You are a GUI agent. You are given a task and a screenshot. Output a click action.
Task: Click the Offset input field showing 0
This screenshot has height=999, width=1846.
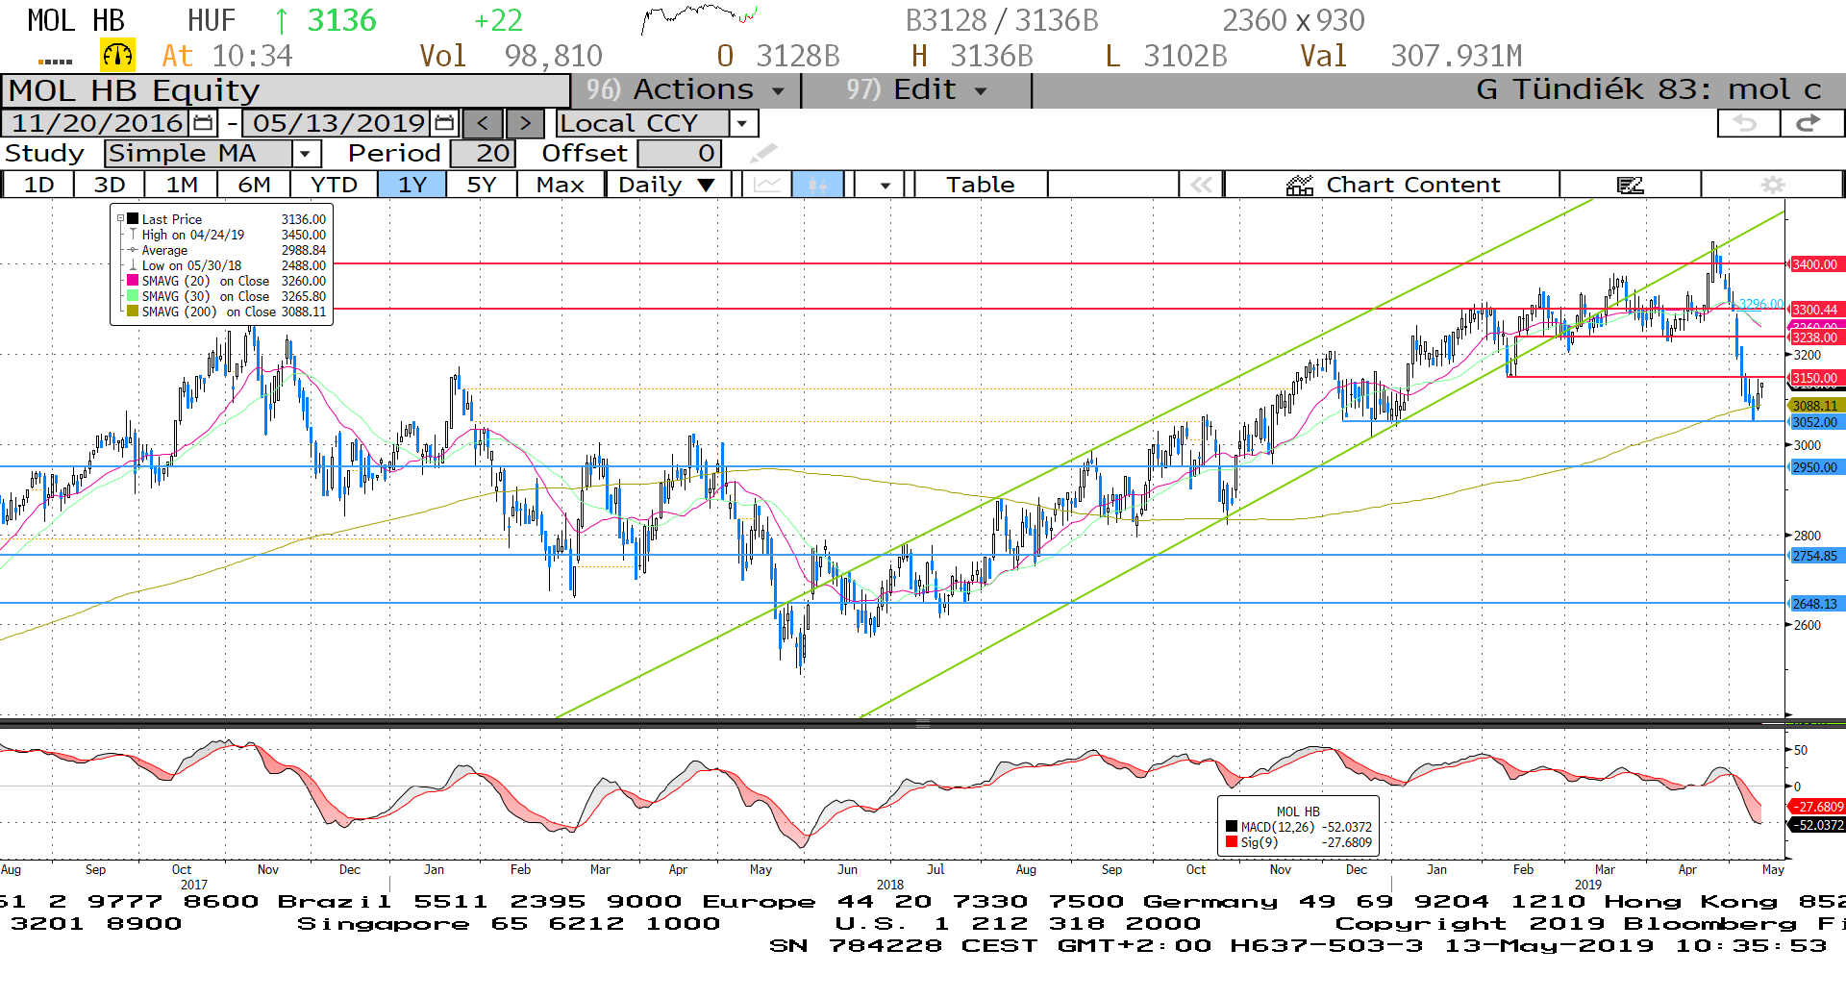[x=679, y=154]
